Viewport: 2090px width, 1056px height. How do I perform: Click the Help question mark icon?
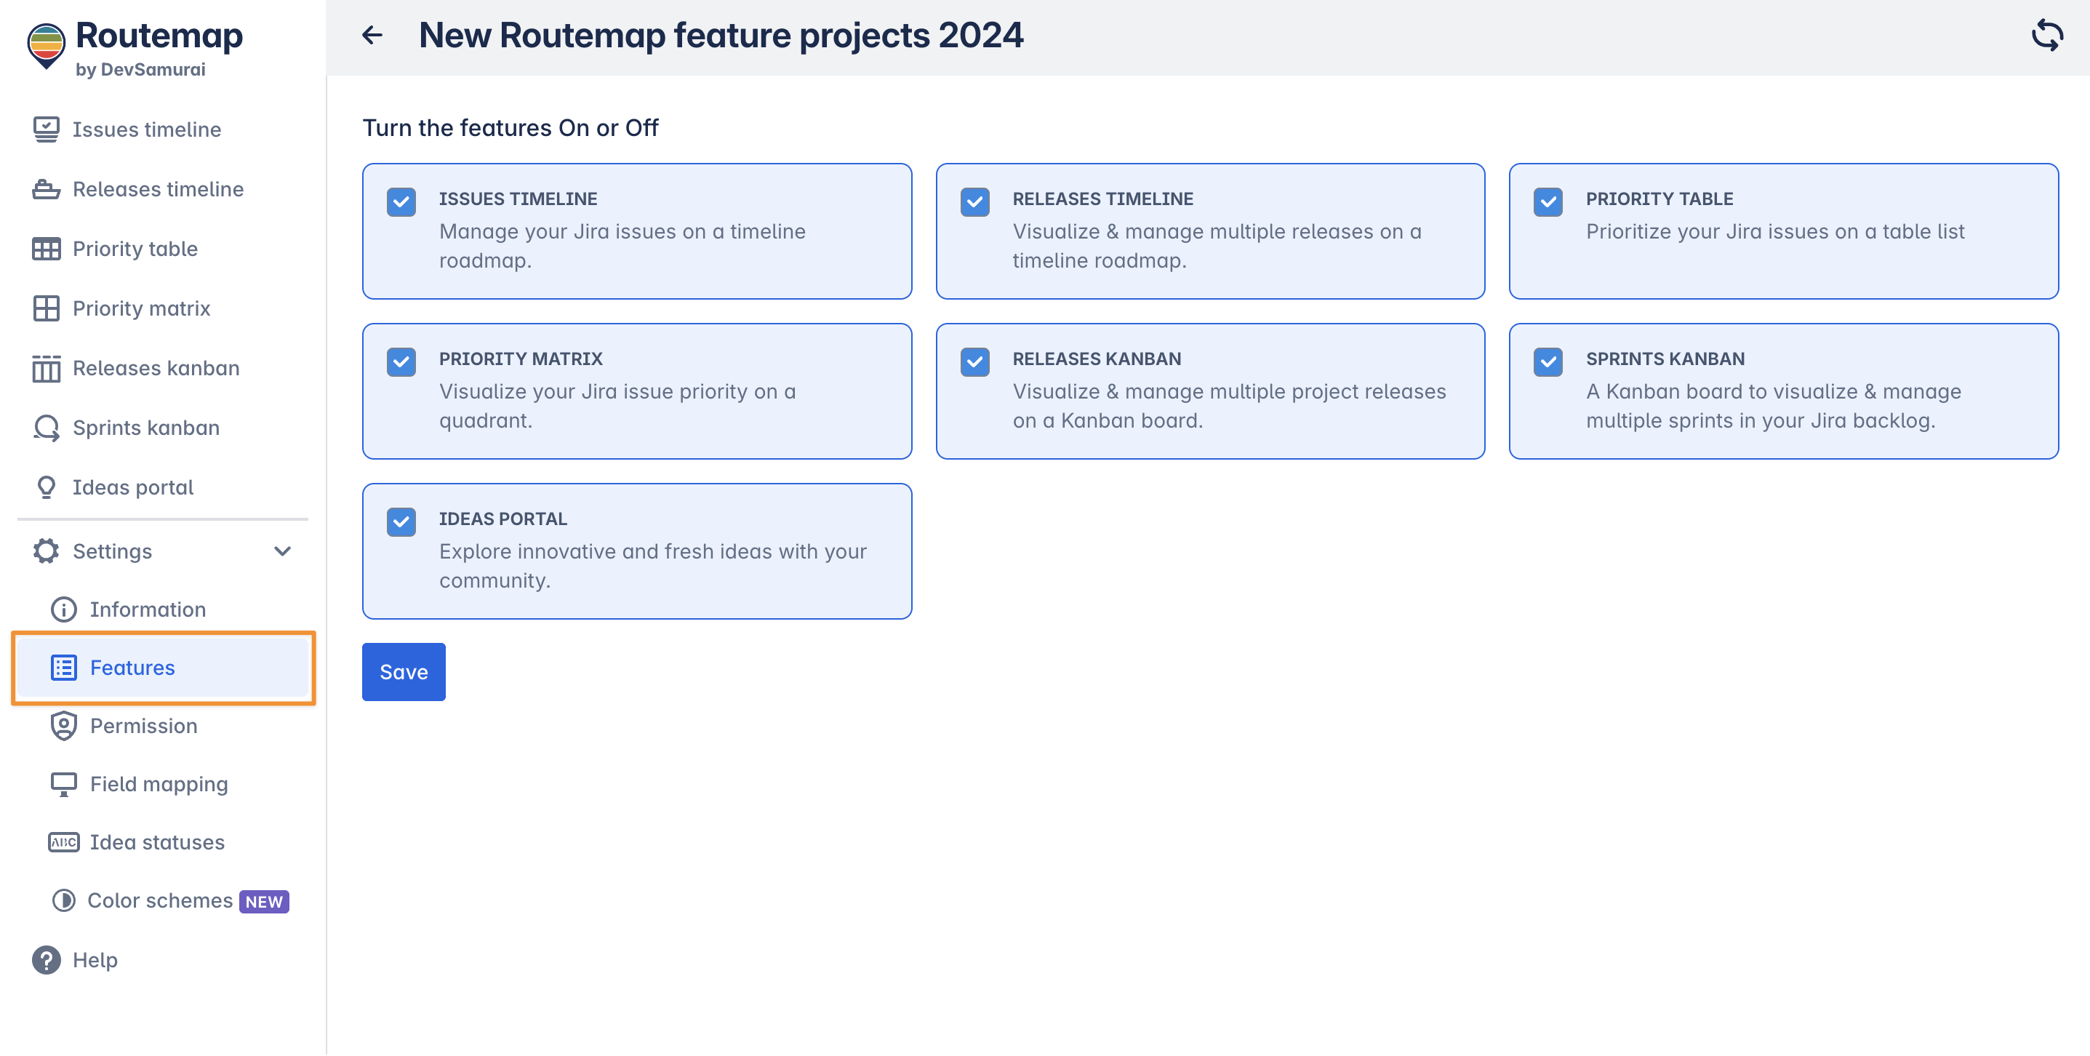point(47,960)
